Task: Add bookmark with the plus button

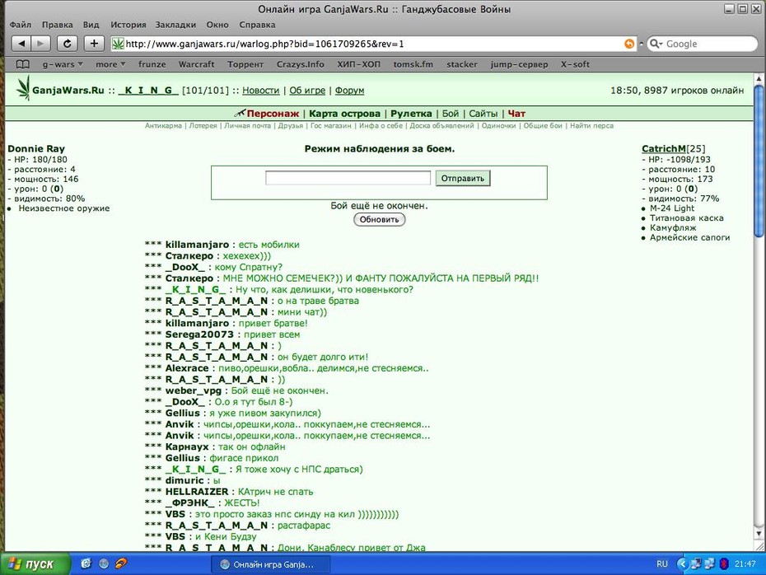Action: tap(94, 44)
